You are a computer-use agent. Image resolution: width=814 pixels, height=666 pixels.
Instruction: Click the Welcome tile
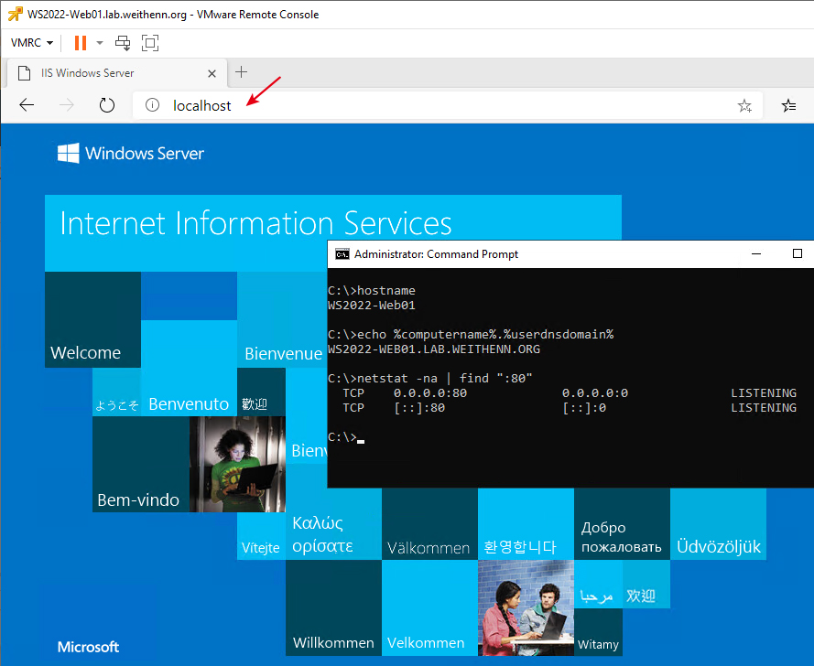point(92,319)
